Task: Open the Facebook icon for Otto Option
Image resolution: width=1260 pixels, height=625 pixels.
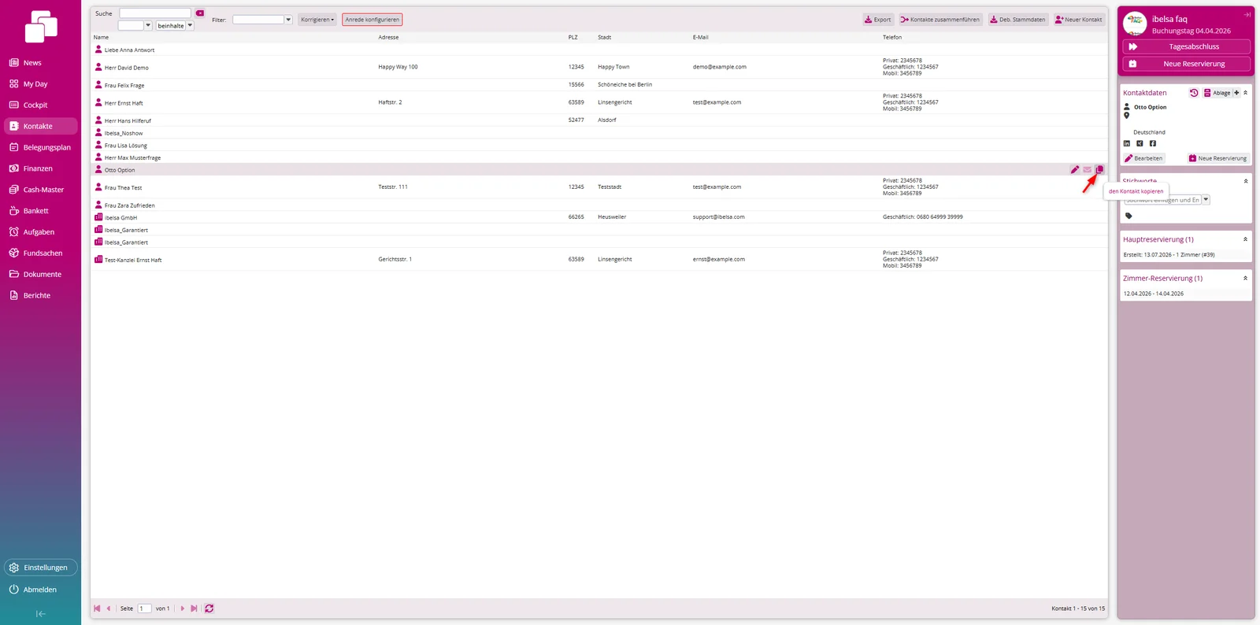Action: [1153, 143]
